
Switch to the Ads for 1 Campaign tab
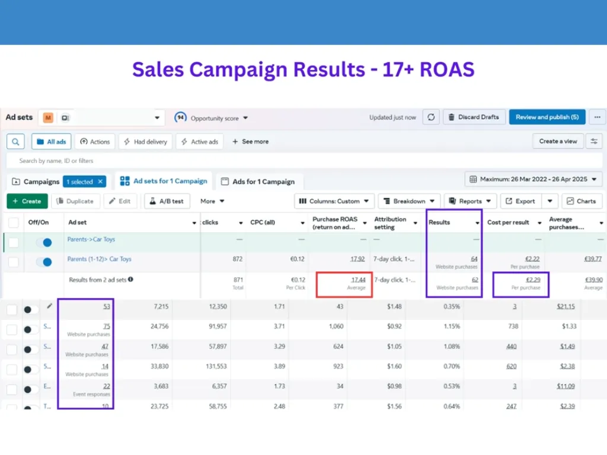coord(258,182)
